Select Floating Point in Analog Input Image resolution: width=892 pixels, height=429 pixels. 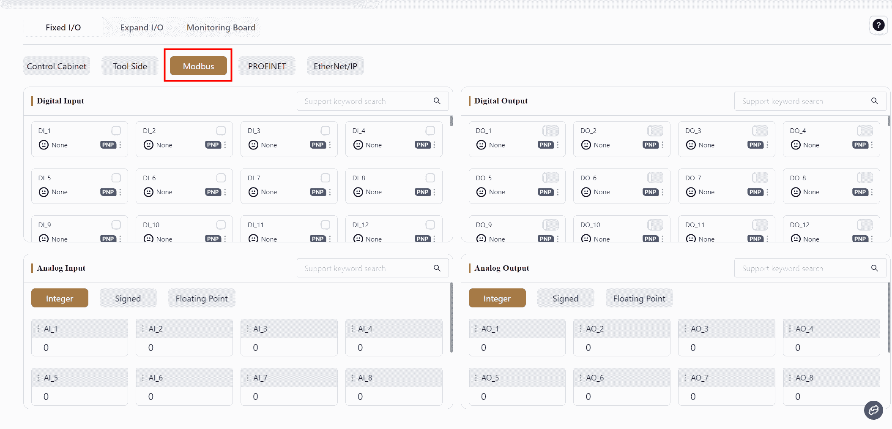[x=201, y=299]
